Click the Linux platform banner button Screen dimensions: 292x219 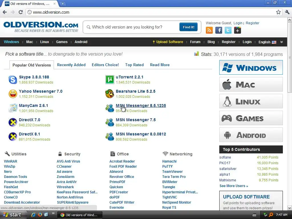point(251,101)
